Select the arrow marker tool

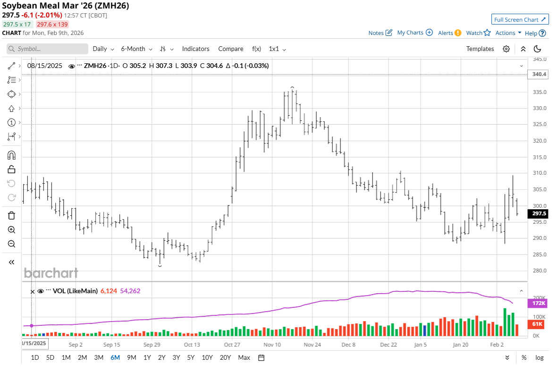[x=11, y=109]
